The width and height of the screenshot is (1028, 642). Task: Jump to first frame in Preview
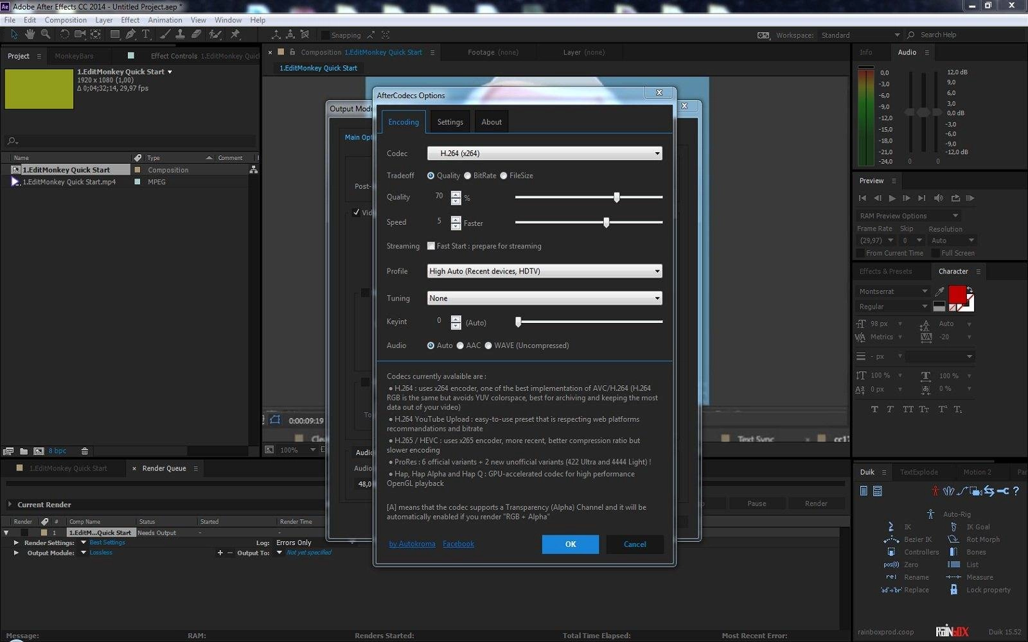(862, 198)
